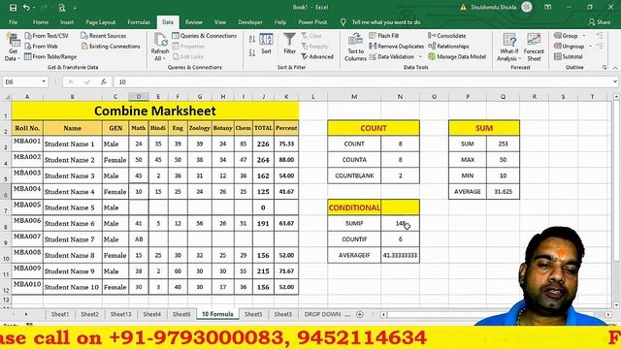
Task: Click the Undo arrow icon
Action: (x=26, y=8)
